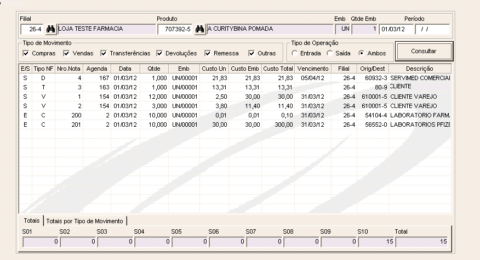Click the Período start date field
The width and height of the screenshot is (480, 260).
pyautogui.click(x=396, y=29)
